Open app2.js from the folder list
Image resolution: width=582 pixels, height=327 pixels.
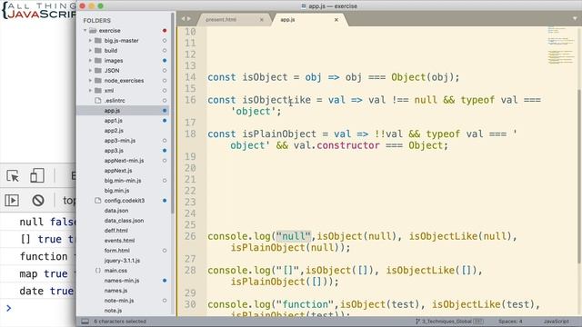(x=114, y=131)
